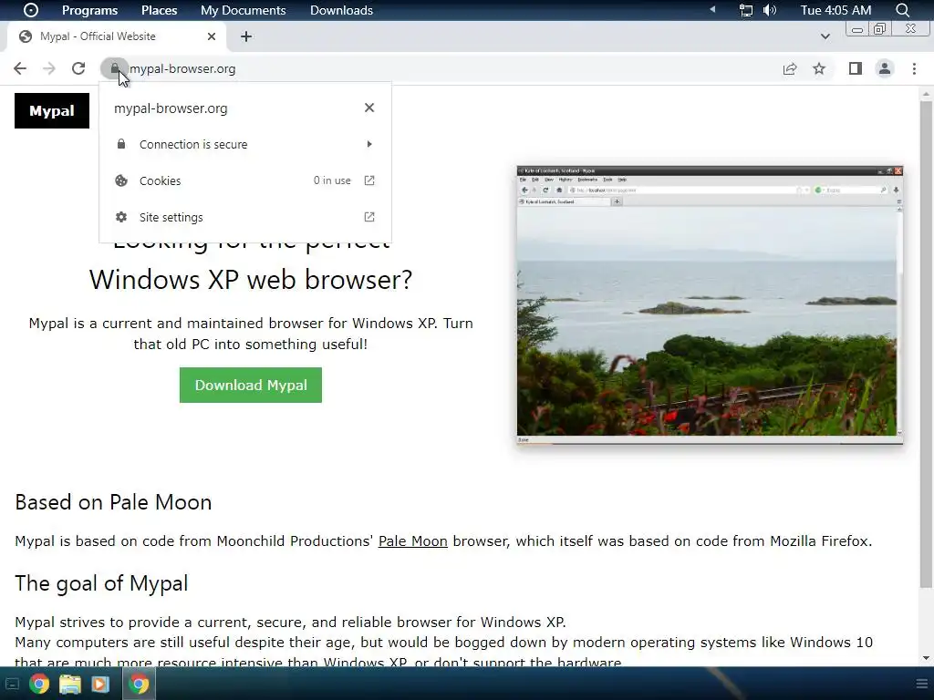The image size is (934, 700).
Task: Click the green Download Mypal button
Action: (251, 386)
